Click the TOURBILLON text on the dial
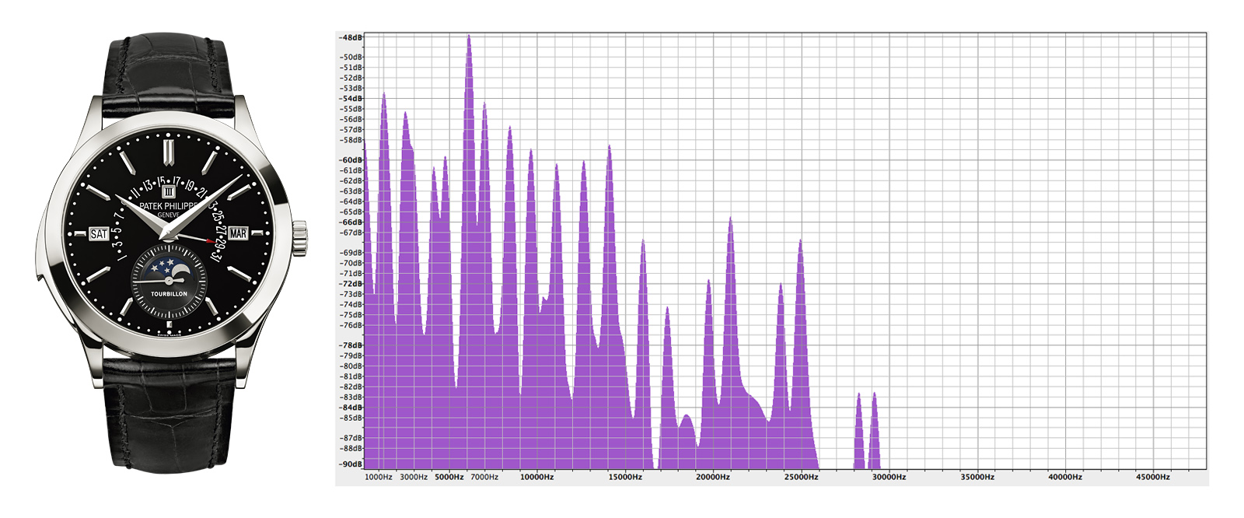This screenshot has width=1244, height=518. pos(169,294)
